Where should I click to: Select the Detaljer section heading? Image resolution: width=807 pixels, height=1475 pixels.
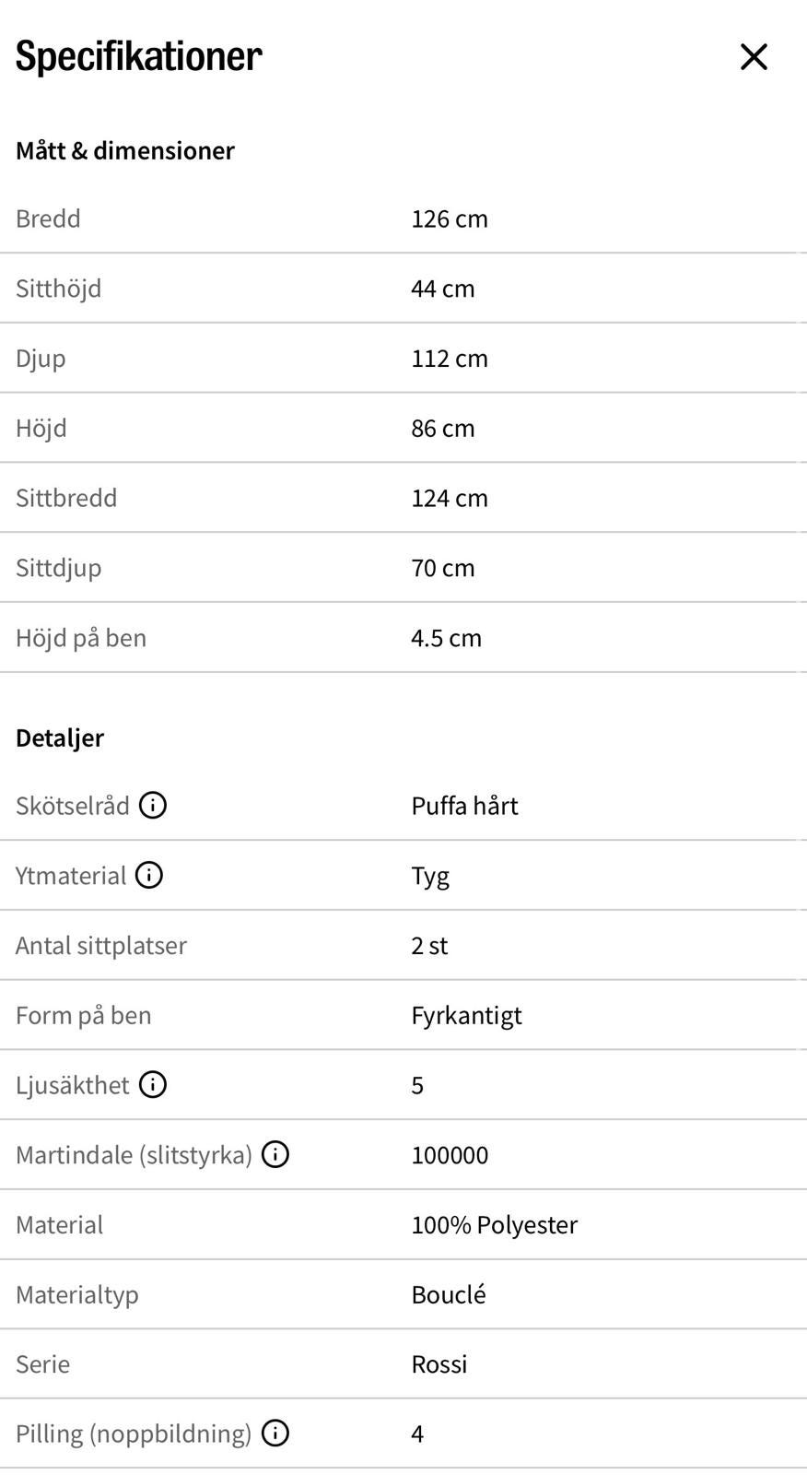(60, 737)
